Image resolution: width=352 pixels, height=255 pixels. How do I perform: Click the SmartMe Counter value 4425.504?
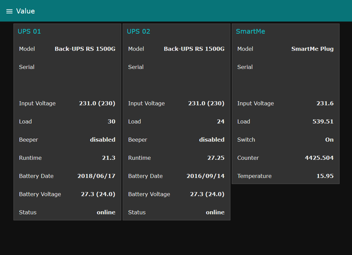(319, 158)
